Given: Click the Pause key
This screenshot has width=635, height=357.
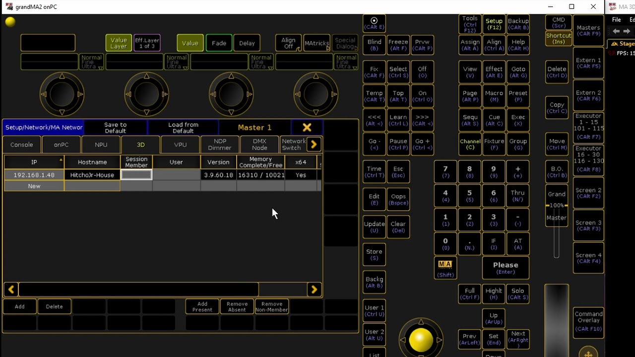Looking at the screenshot, I should [398, 144].
